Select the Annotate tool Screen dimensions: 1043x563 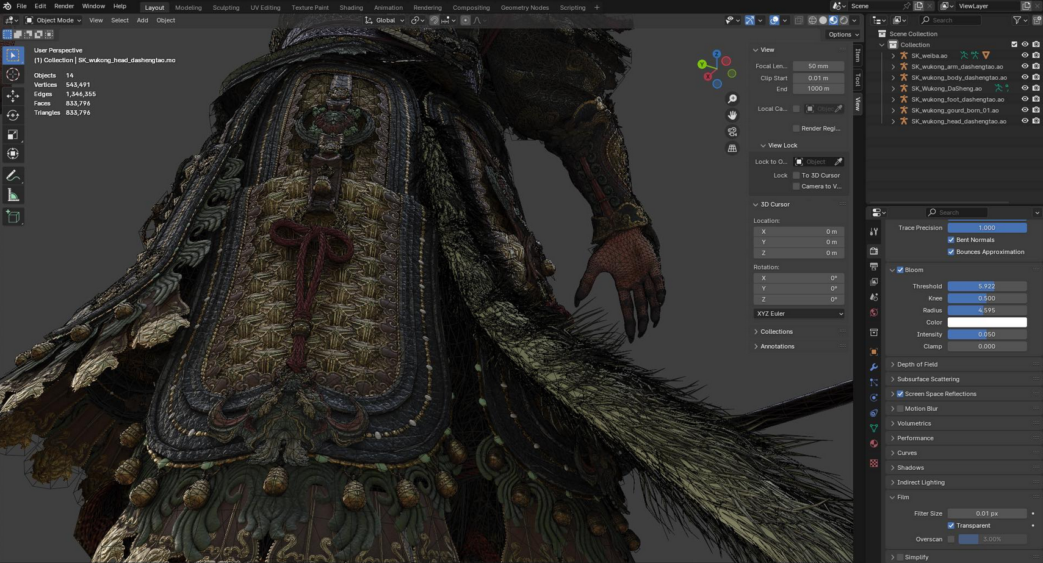pos(13,176)
